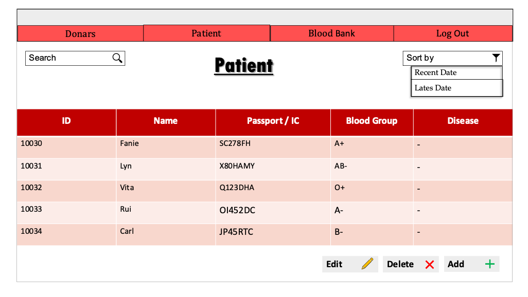Open the Blood Bank tab
Viewport: 528px width, 297px height.
(x=331, y=33)
